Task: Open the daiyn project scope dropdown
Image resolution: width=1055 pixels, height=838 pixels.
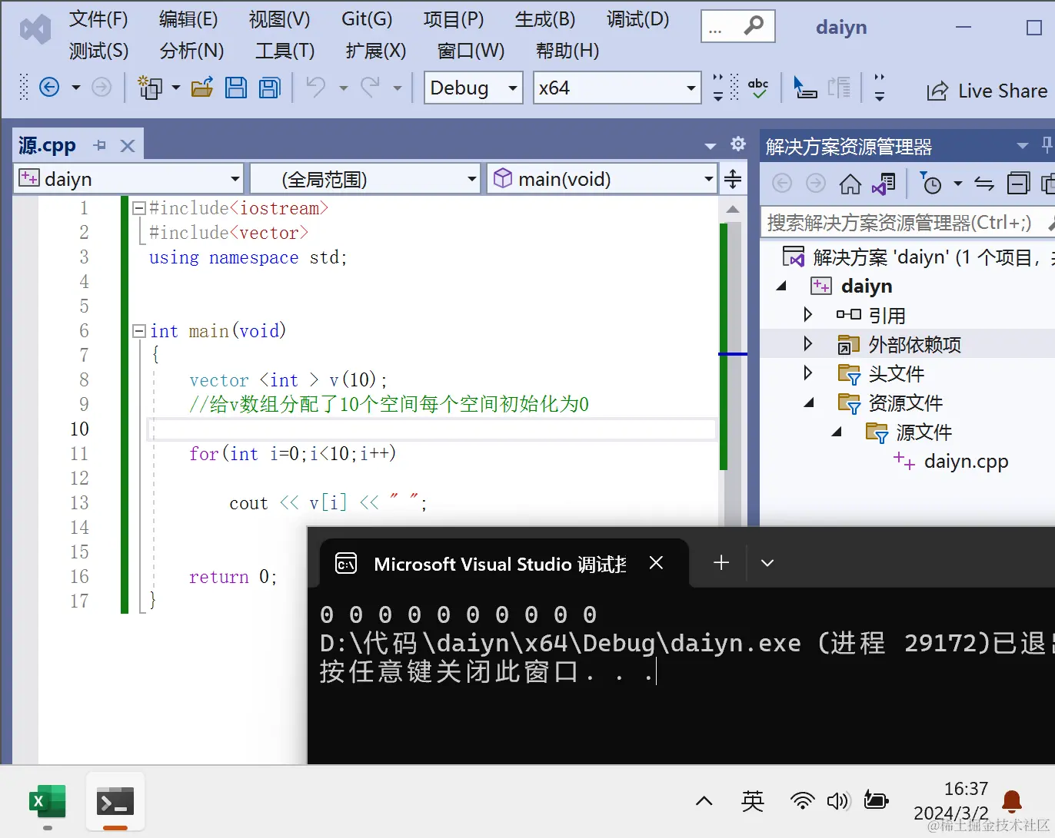Action: (128, 179)
